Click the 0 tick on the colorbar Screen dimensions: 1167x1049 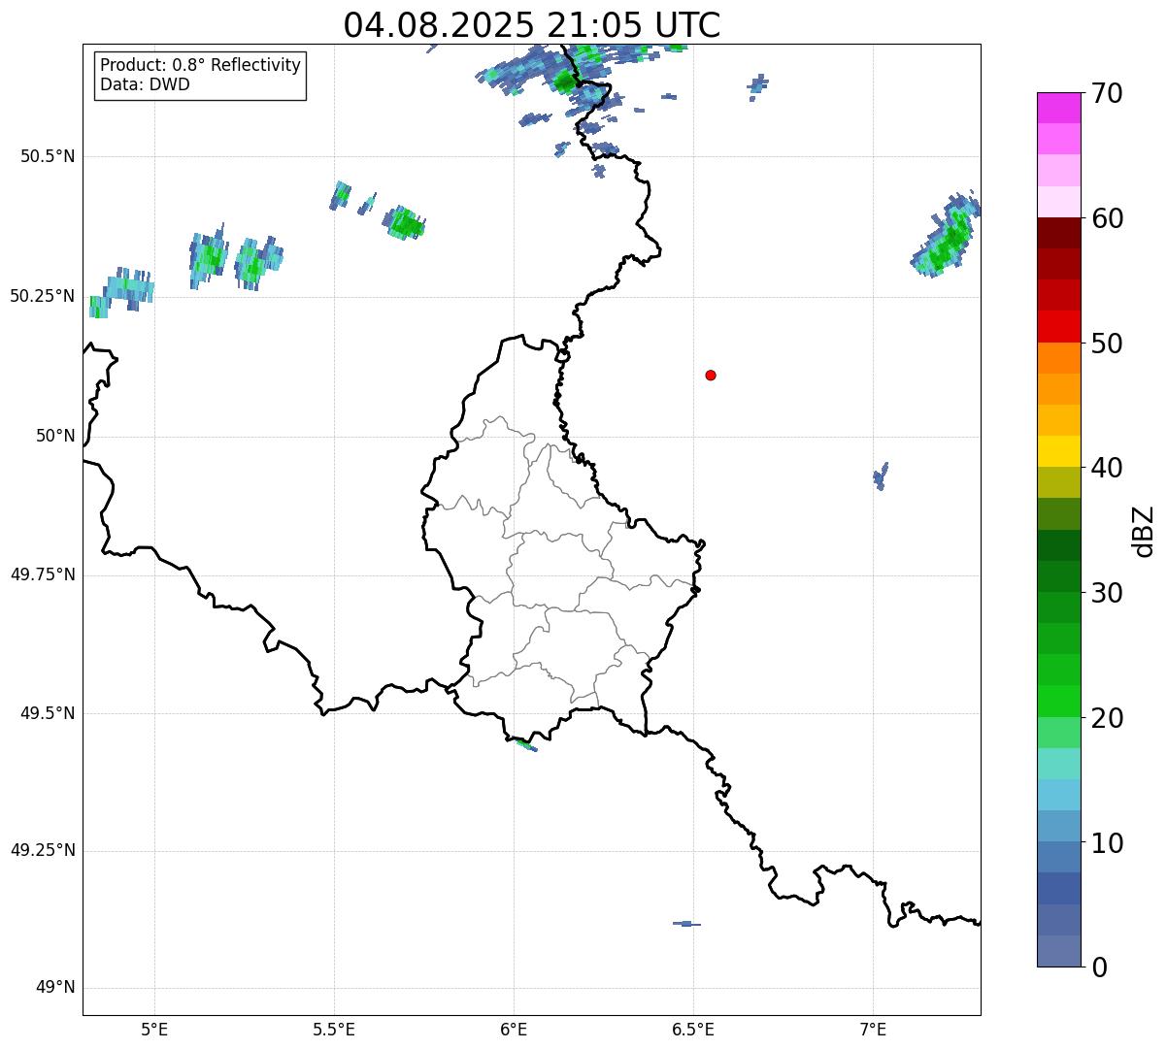1099,967
